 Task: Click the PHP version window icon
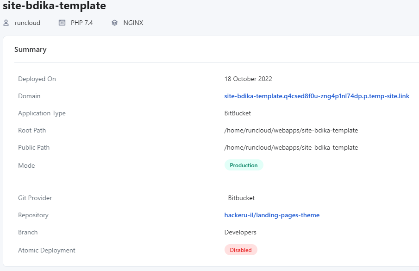tap(62, 23)
